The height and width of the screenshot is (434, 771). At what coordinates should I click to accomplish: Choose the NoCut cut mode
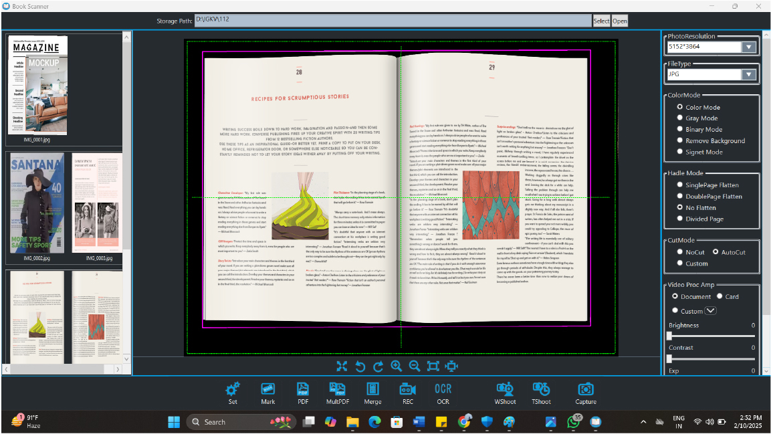(x=680, y=252)
